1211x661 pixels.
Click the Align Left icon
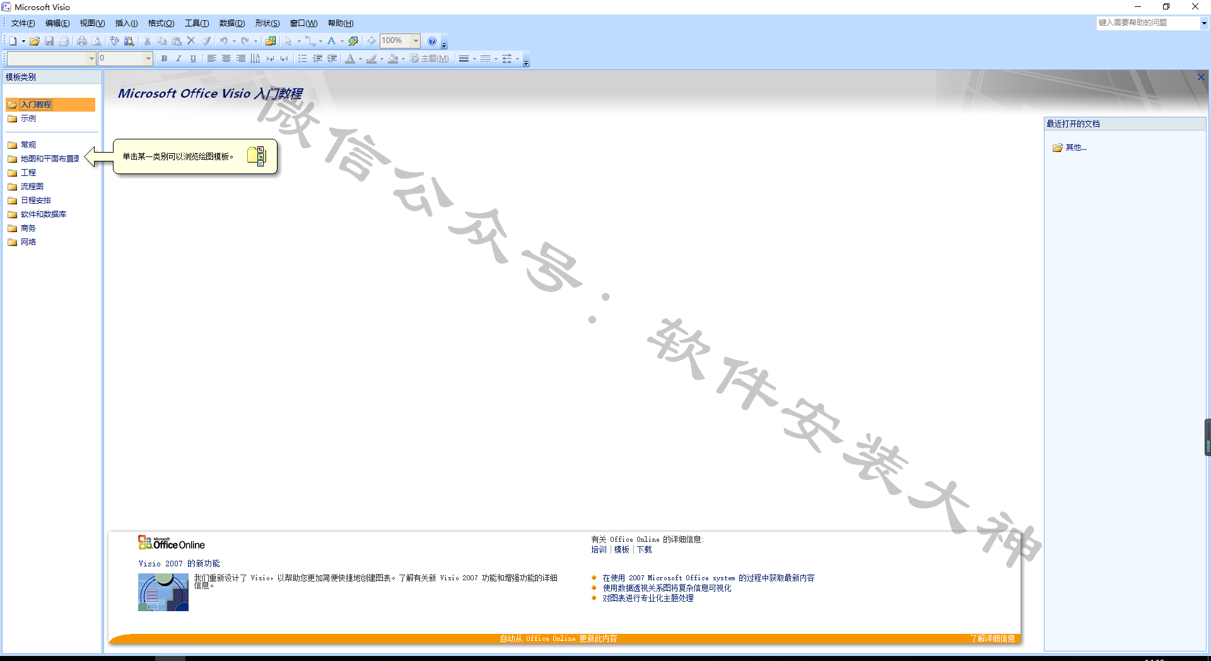211,59
